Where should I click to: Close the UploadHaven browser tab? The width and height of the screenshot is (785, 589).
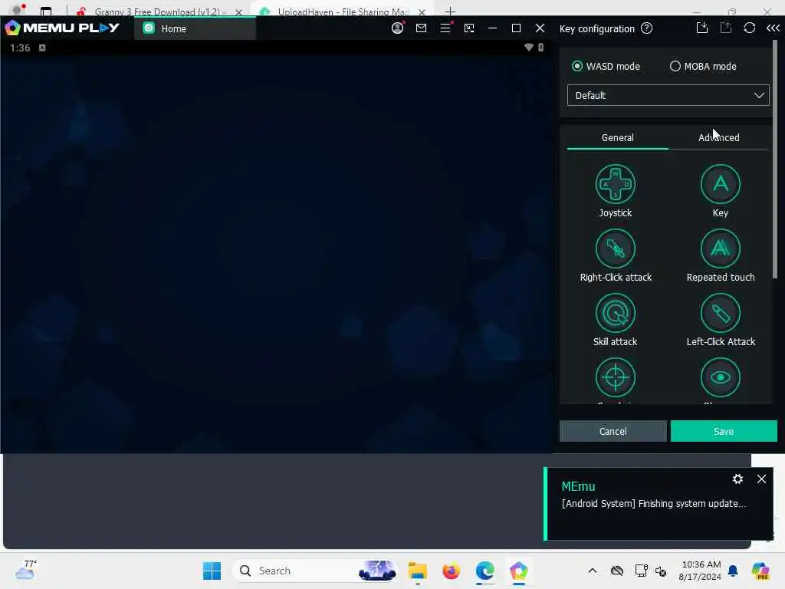tap(422, 12)
